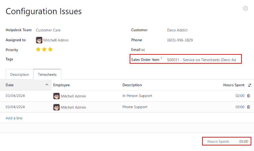Sort by Date column arrow
The image size is (254, 151).
coord(47,85)
